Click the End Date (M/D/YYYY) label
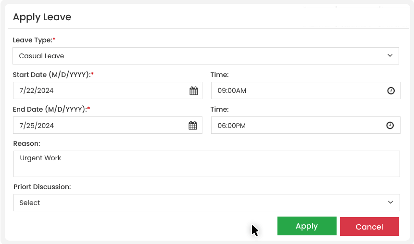 pos(50,109)
